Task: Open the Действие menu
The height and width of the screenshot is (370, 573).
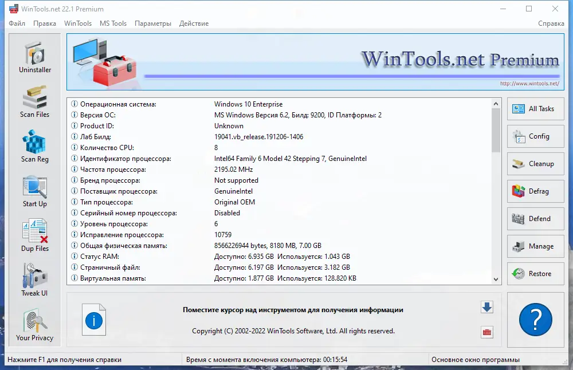Action: coord(194,23)
